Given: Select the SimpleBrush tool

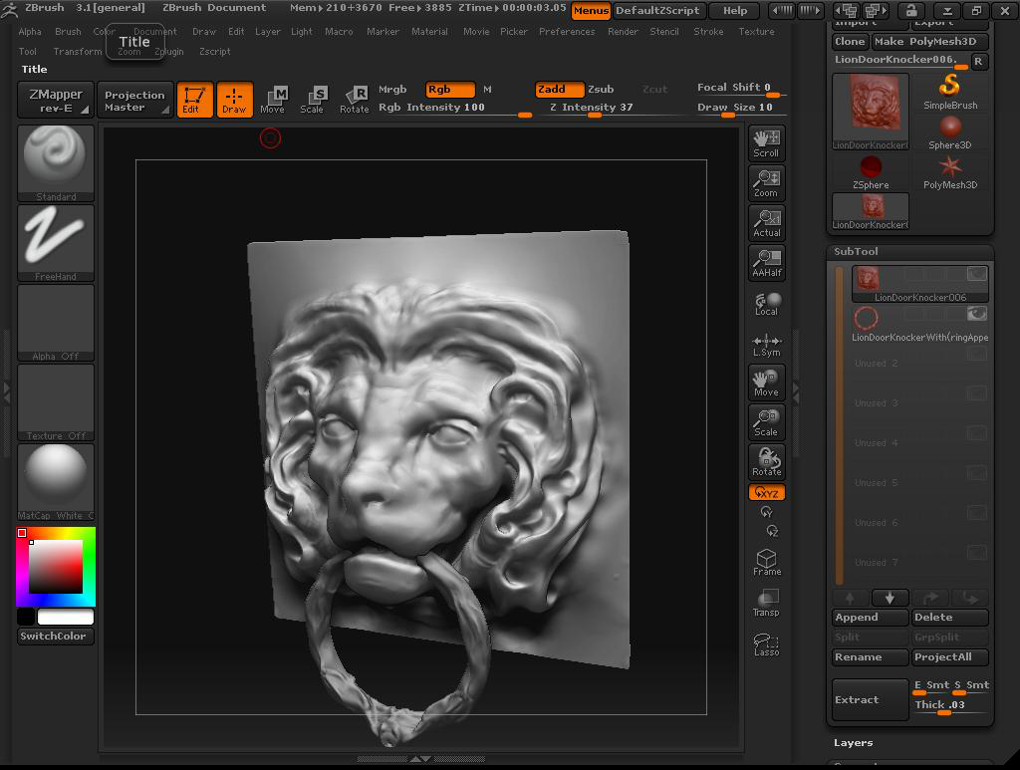Looking at the screenshot, I should pos(949,92).
